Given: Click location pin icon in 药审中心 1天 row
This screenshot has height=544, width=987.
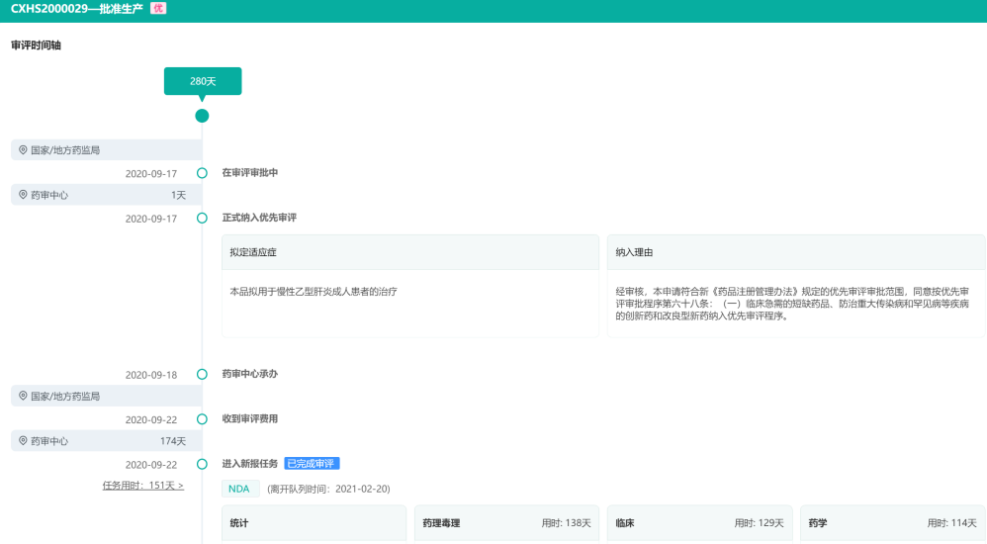Looking at the screenshot, I should (x=23, y=195).
